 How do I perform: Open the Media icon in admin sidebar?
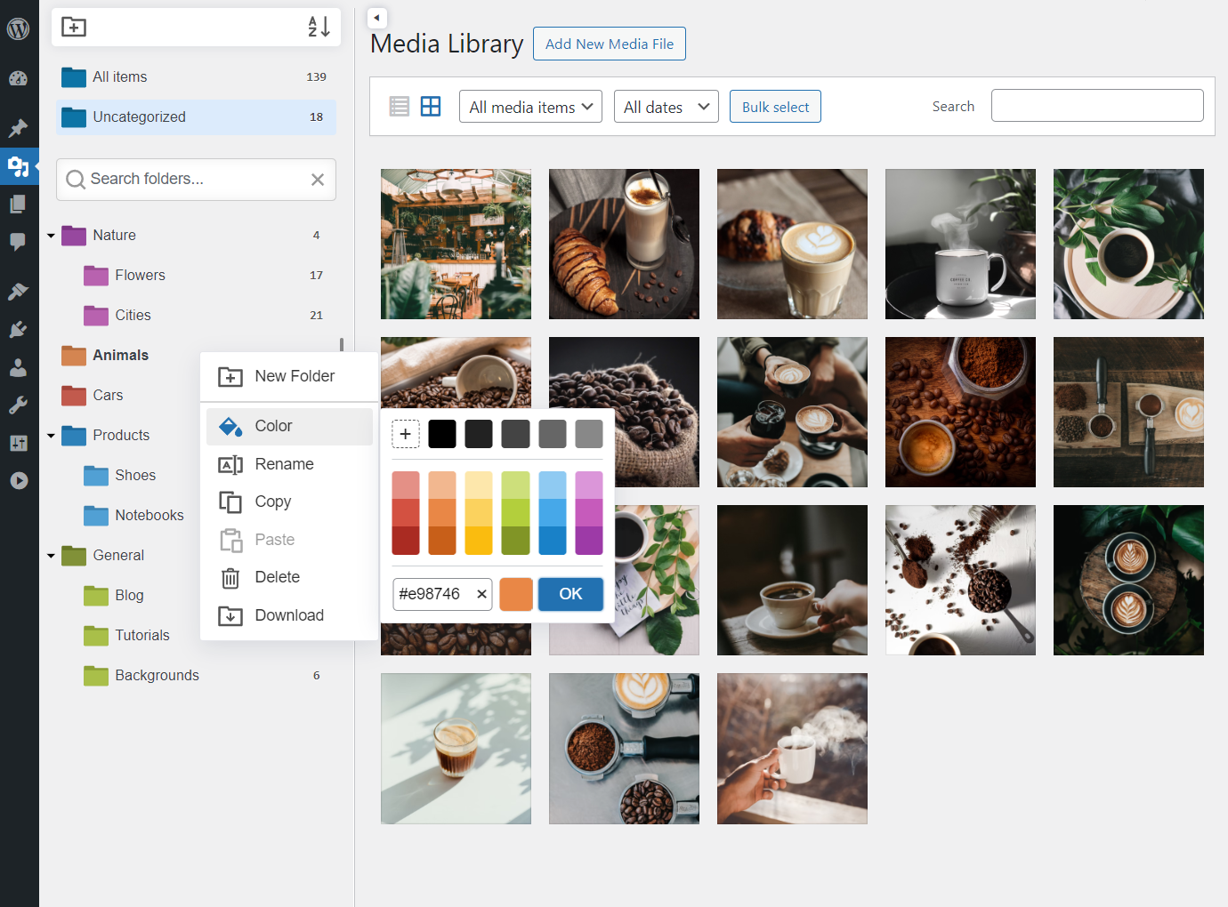[x=19, y=166]
